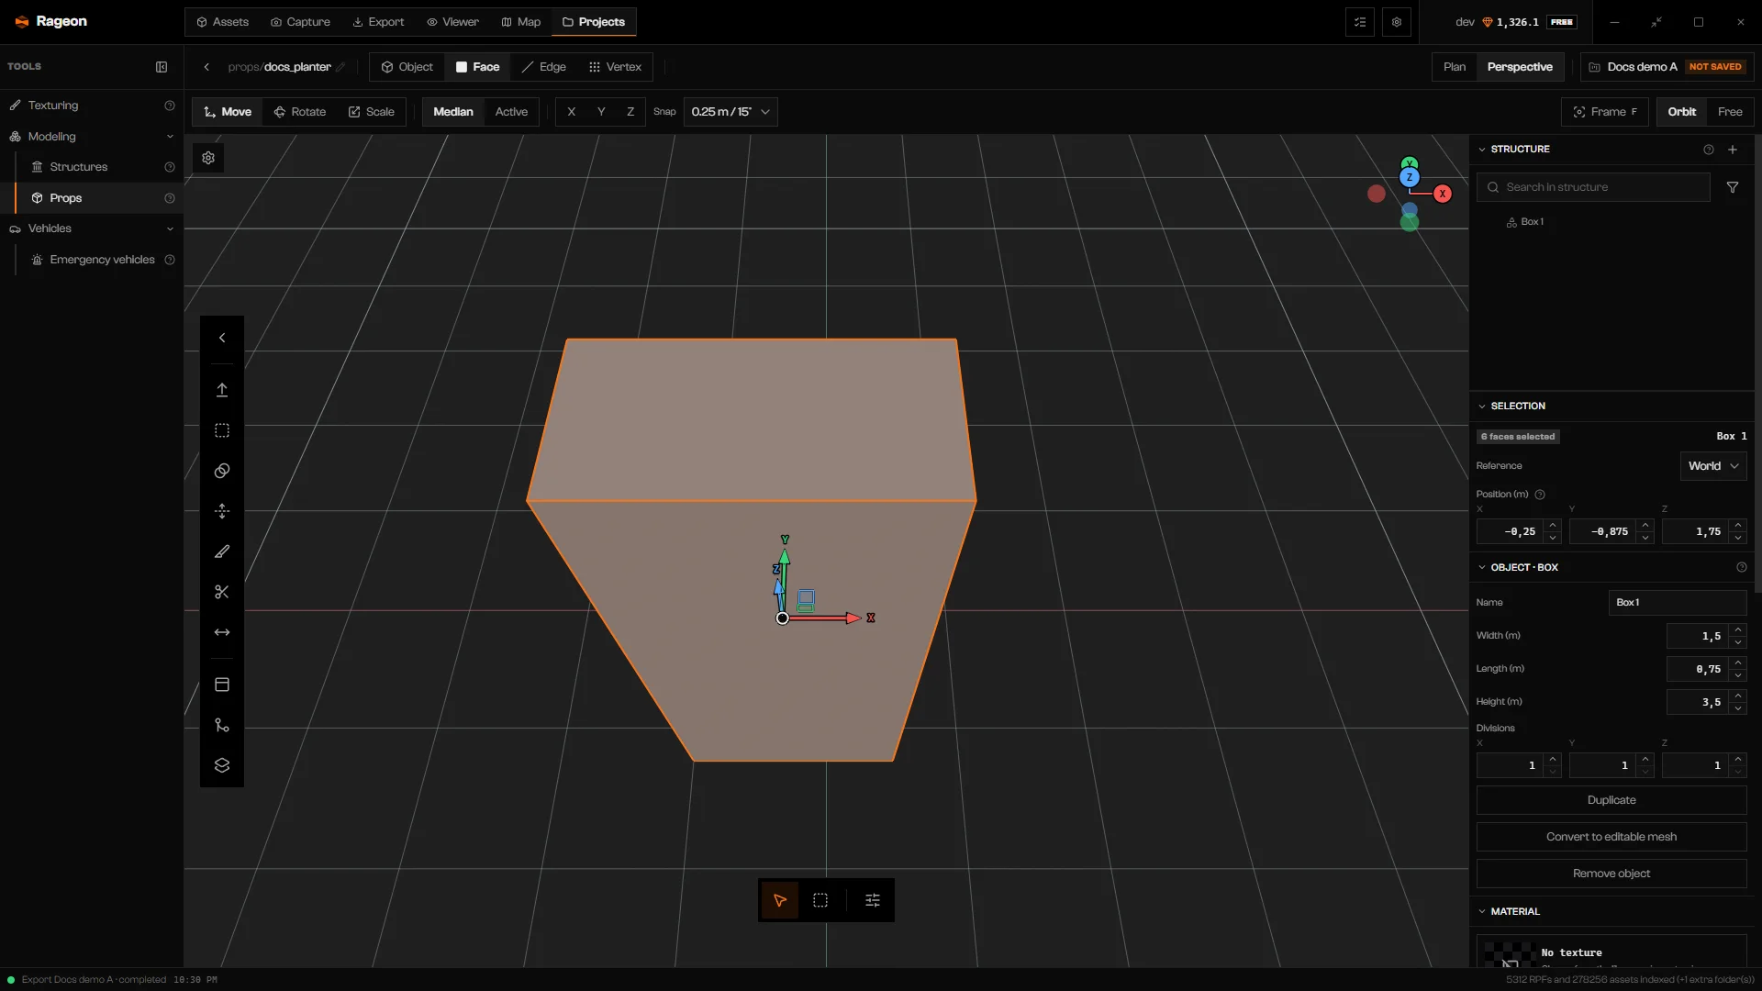Open the Export tab
The width and height of the screenshot is (1762, 991).
tap(378, 22)
